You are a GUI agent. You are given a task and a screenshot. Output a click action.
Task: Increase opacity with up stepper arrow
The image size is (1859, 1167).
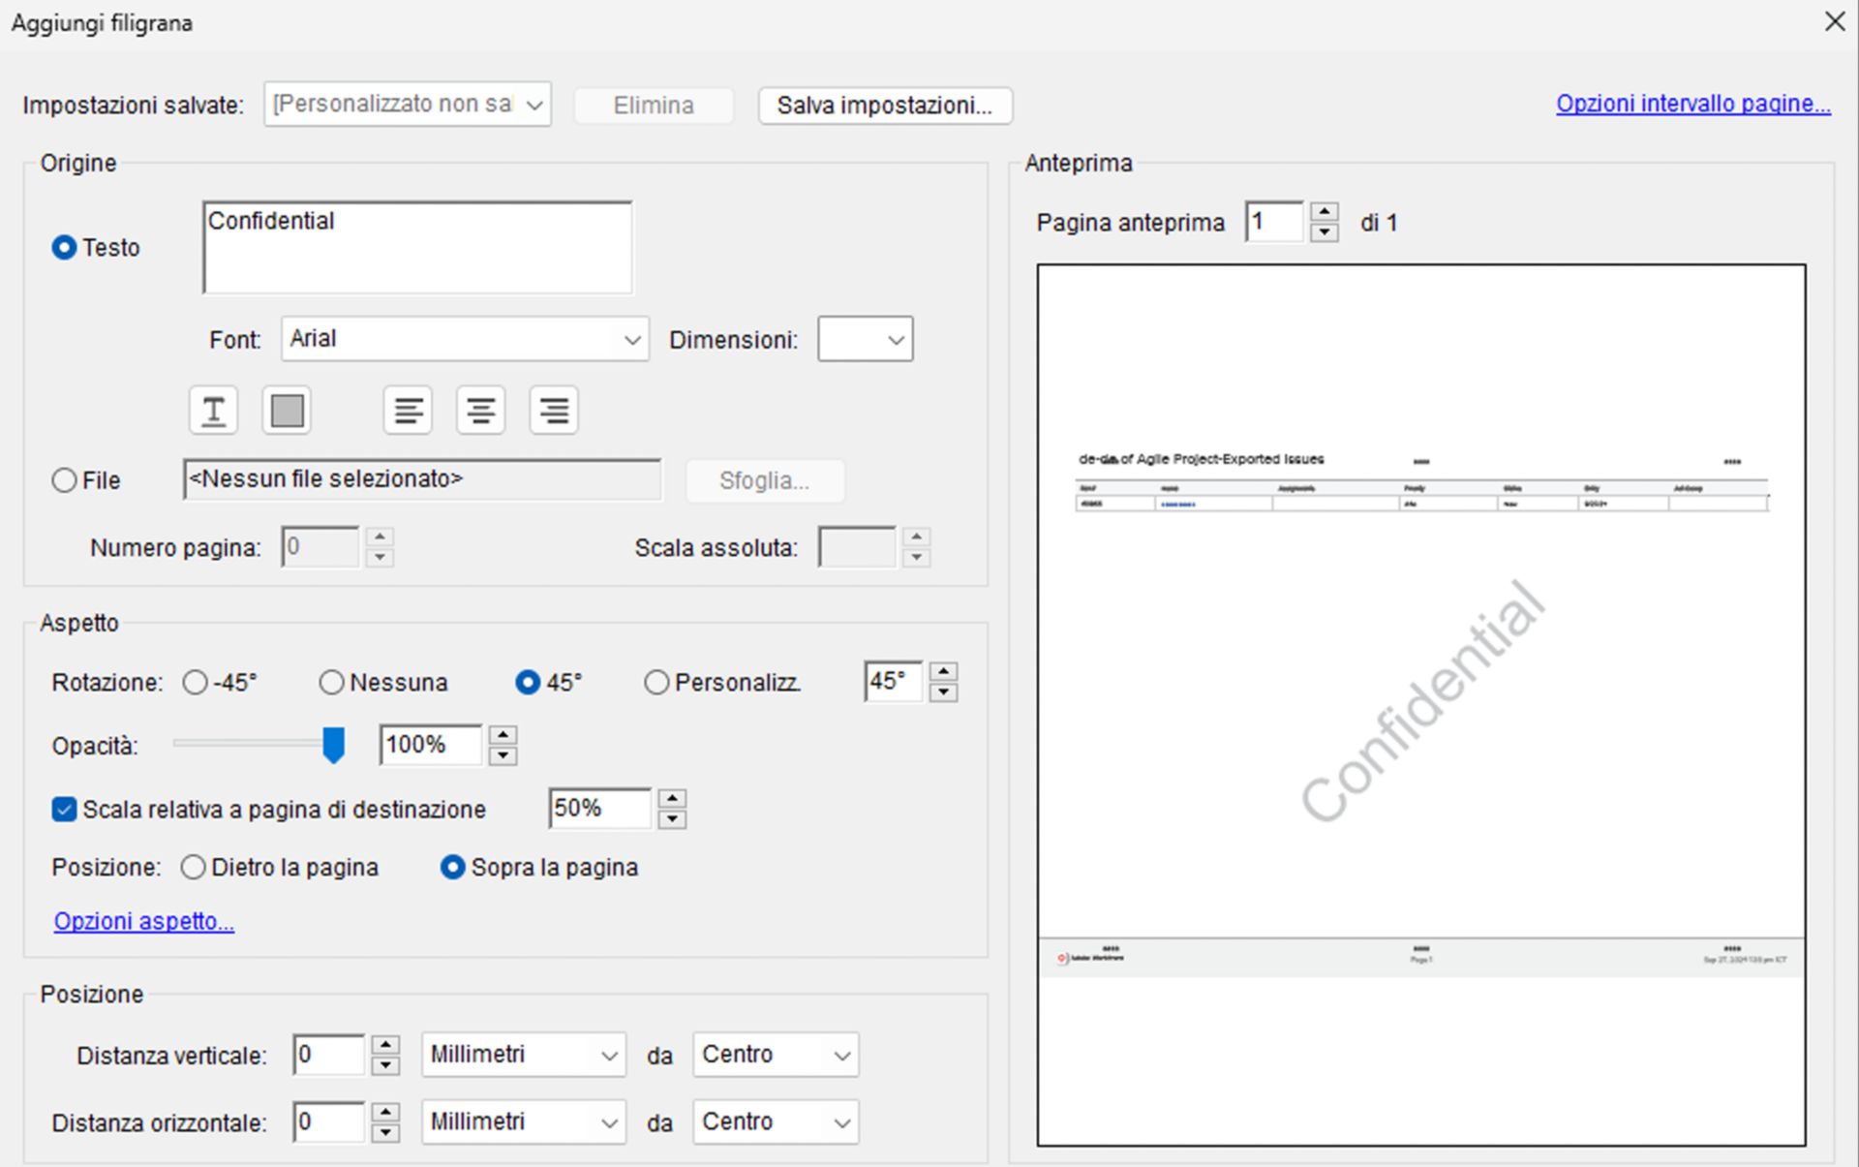[503, 735]
